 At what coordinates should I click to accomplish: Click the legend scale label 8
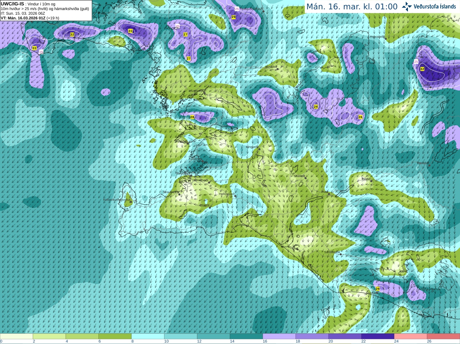coord(133,341)
